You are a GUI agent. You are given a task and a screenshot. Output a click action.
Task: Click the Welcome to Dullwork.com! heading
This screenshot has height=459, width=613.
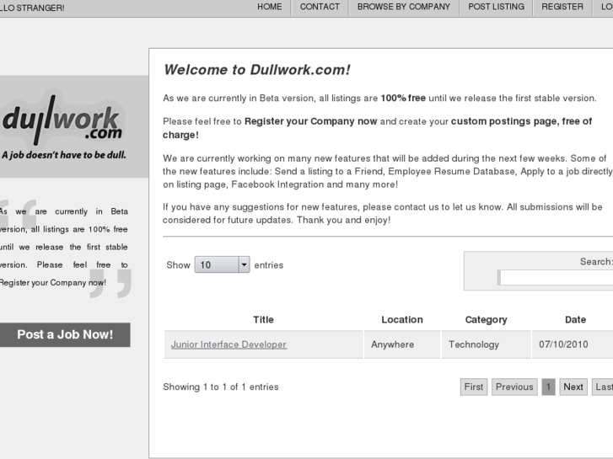(257, 70)
